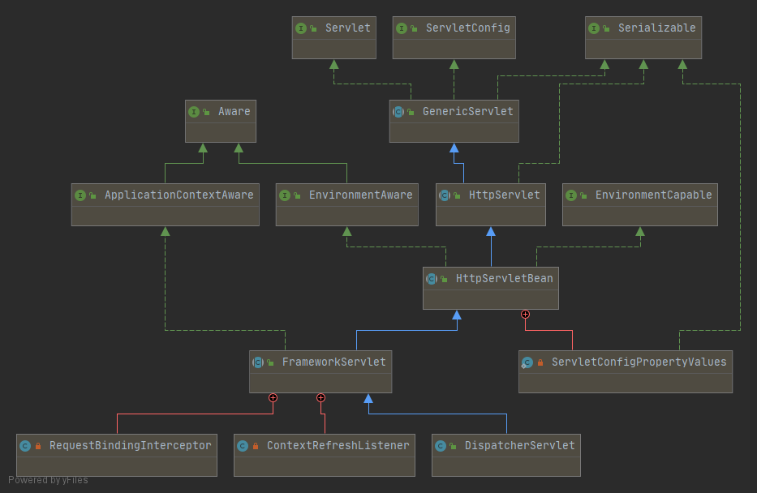
Task: Click the Powered by yFiles watermark
Action: (x=48, y=480)
